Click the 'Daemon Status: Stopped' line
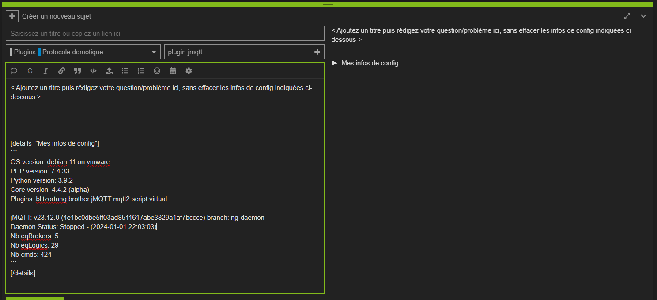 point(83,227)
